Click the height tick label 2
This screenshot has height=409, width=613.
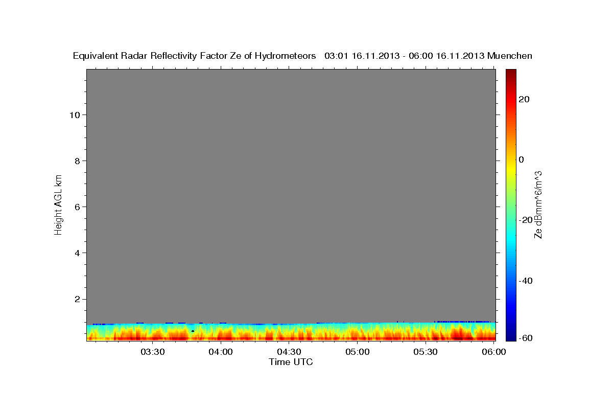pos(78,299)
